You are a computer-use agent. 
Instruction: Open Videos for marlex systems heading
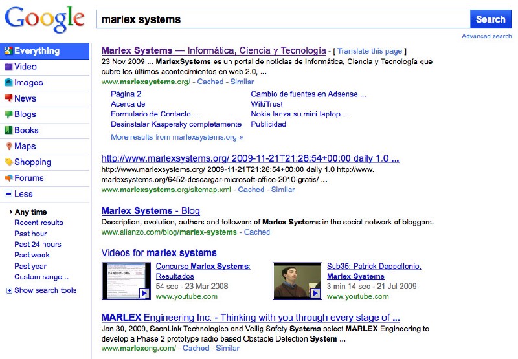coord(159,253)
